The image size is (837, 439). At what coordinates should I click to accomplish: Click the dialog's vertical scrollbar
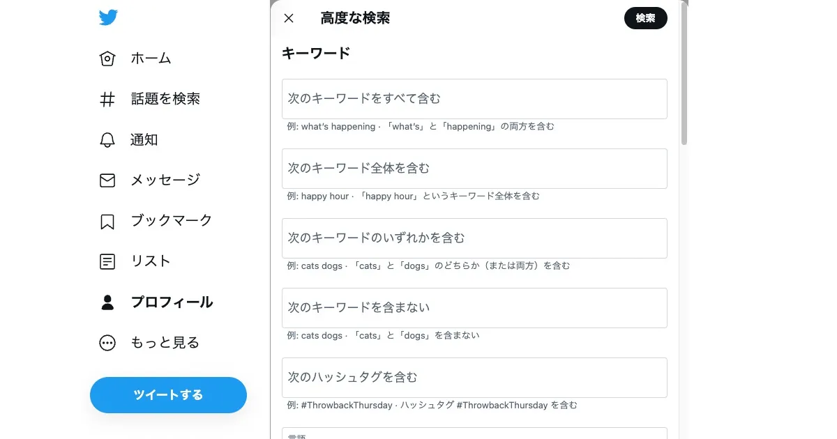(684, 77)
